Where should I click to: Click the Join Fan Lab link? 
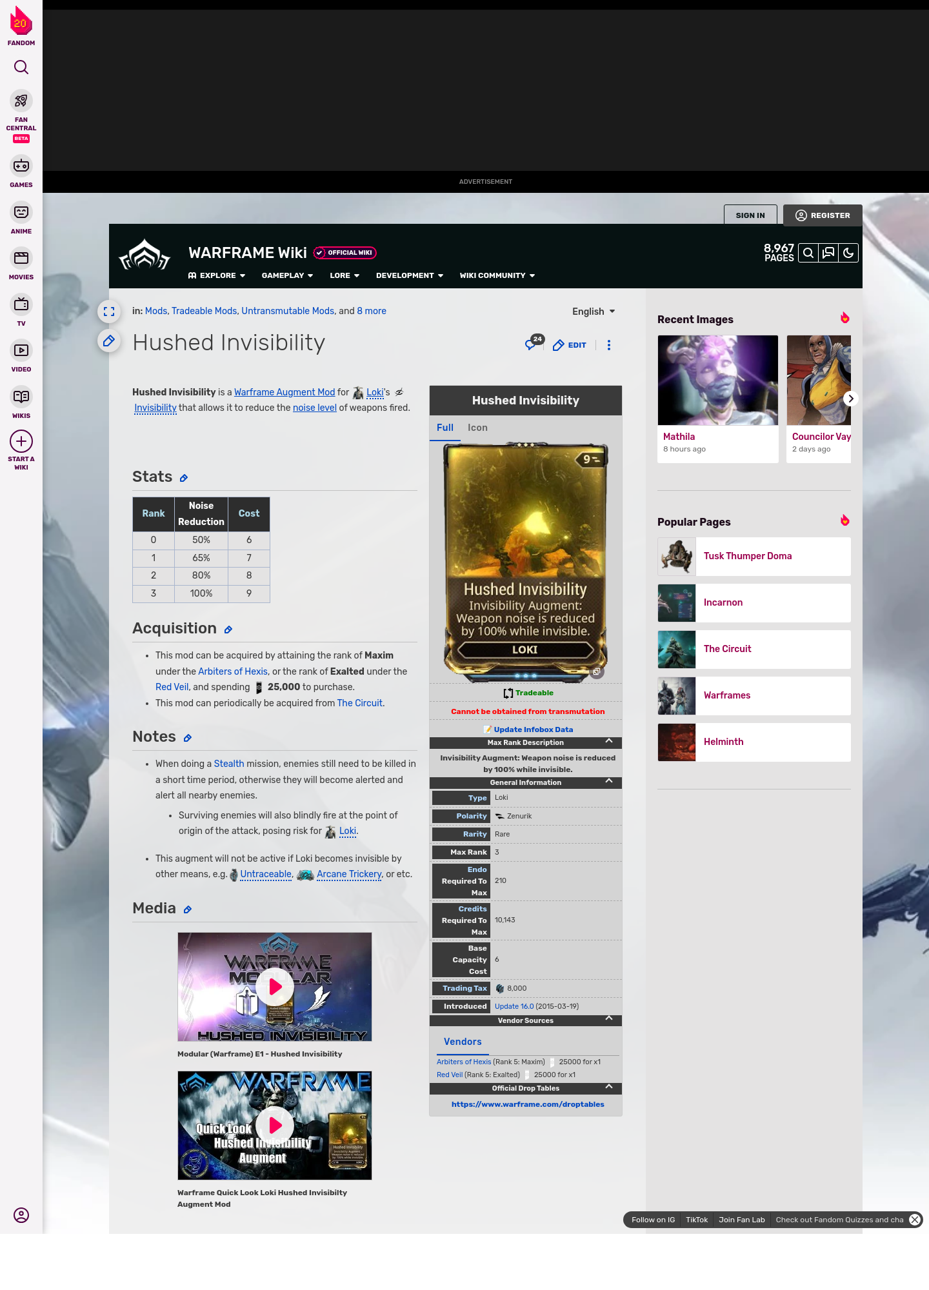click(742, 1220)
